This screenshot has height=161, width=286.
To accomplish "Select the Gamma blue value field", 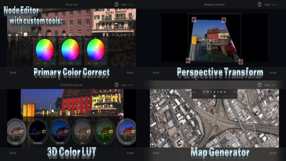I will [78, 63].
